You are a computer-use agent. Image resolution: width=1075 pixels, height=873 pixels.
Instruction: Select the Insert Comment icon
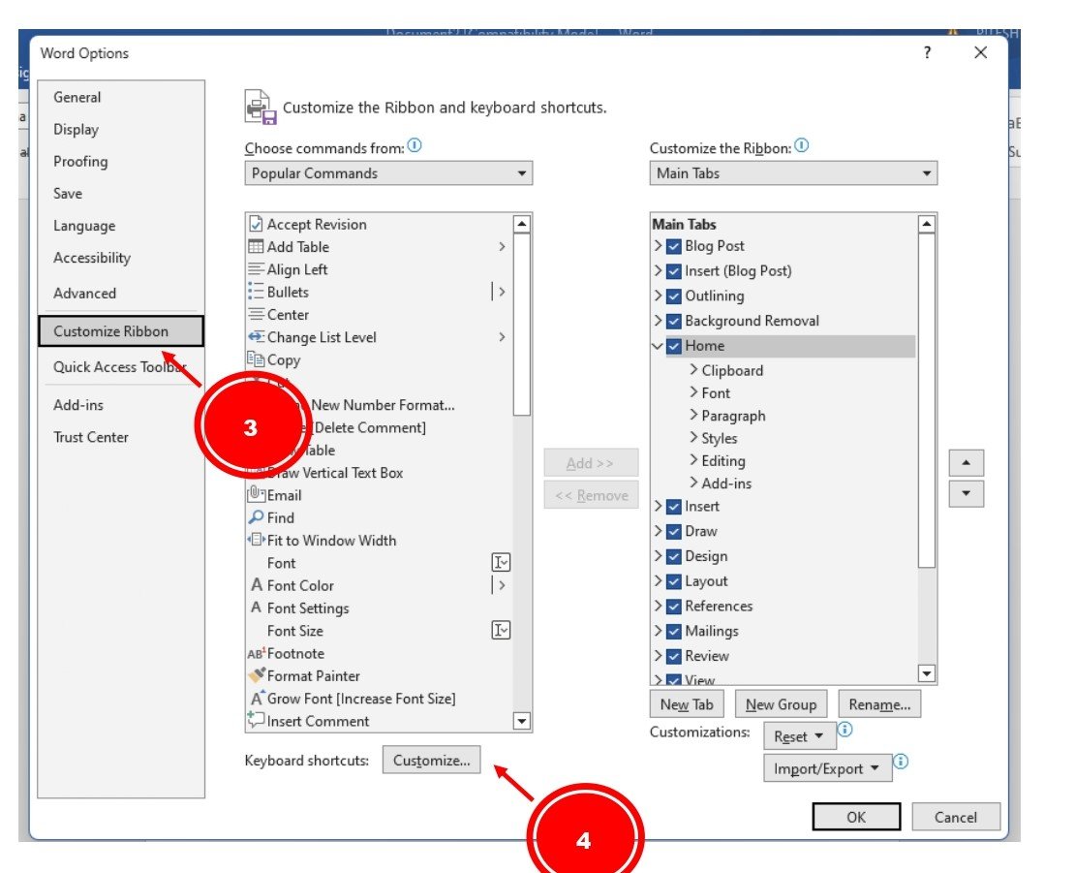[256, 720]
